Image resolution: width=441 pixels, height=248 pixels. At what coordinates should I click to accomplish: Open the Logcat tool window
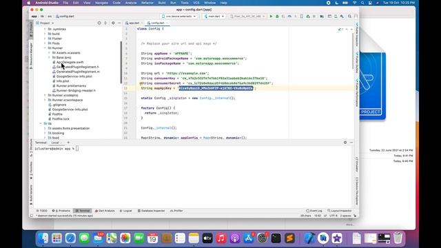[125, 211]
